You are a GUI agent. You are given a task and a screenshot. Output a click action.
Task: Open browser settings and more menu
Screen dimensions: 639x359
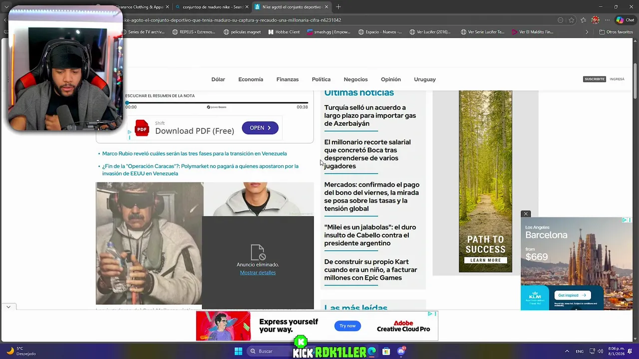pos(607,20)
